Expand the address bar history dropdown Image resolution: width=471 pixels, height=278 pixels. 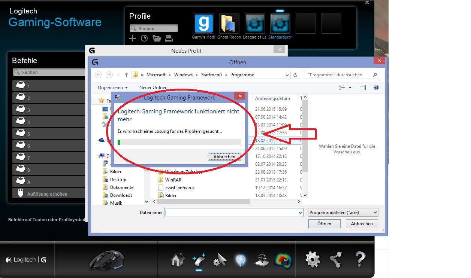point(287,75)
